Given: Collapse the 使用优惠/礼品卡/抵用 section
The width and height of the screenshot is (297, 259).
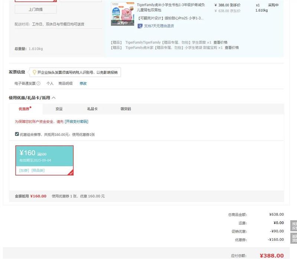Looking at the screenshot, I should click(53, 98).
